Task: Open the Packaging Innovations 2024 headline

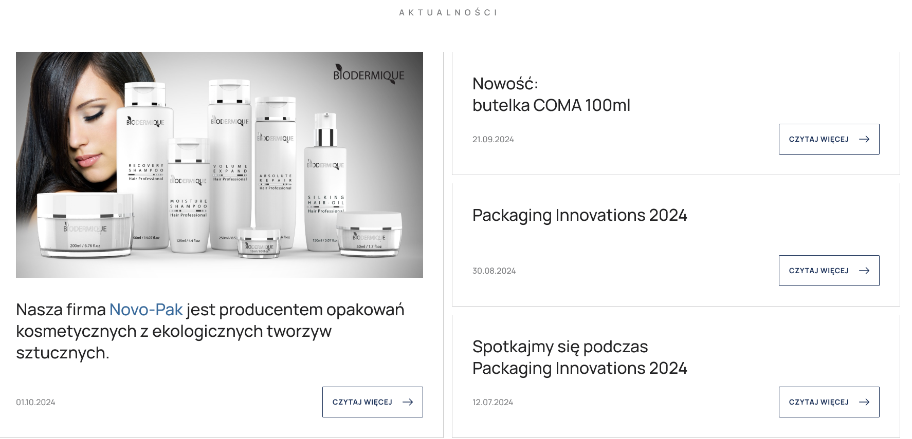Action: pyautogui.click(x=580, y=215)
